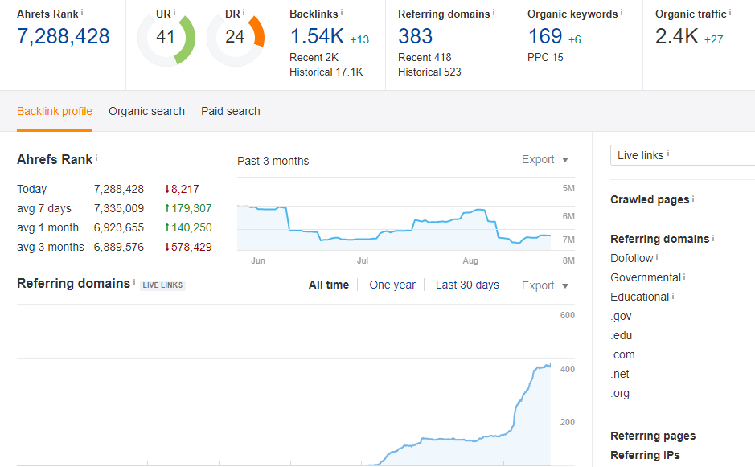Screen dimensions: 755x467
Task: Click info icon next to Backlinks metric
Action: 342,12
